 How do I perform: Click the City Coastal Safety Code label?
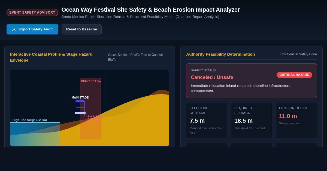pyautogui.click(x=299, y=54)
